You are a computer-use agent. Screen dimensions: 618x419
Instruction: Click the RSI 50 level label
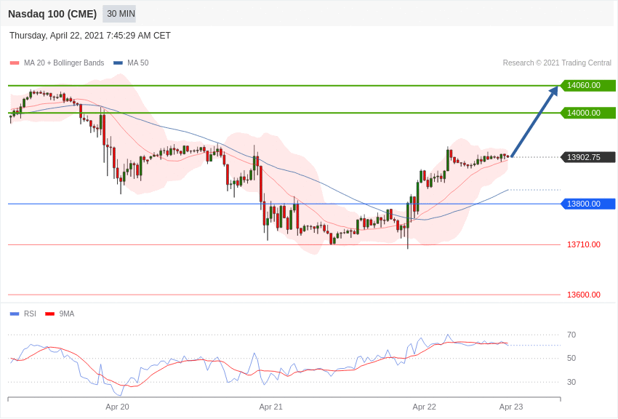[x=571, y=359]
